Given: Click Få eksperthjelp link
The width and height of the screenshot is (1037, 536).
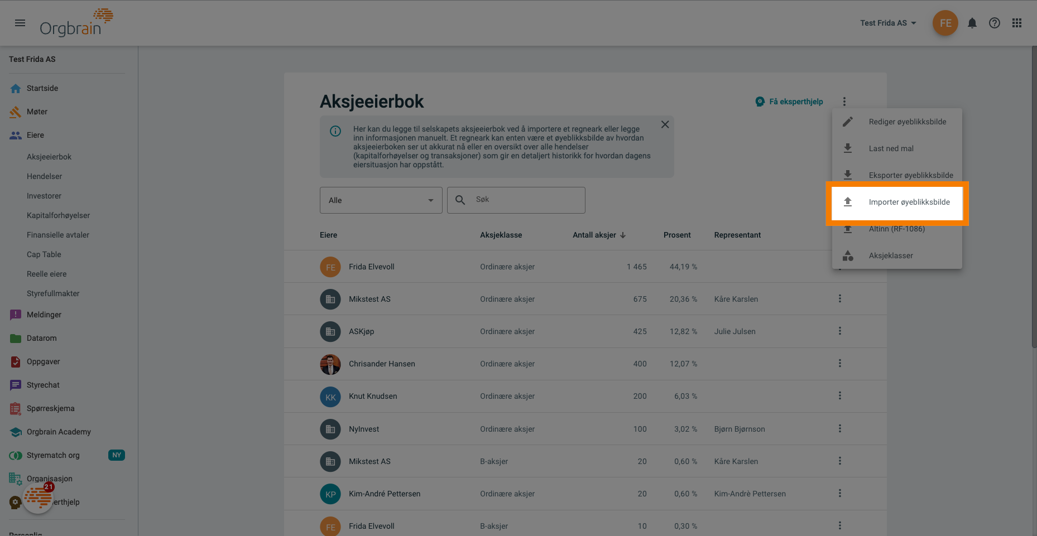Looking at the screenshot, I should (x=789, y=102).
